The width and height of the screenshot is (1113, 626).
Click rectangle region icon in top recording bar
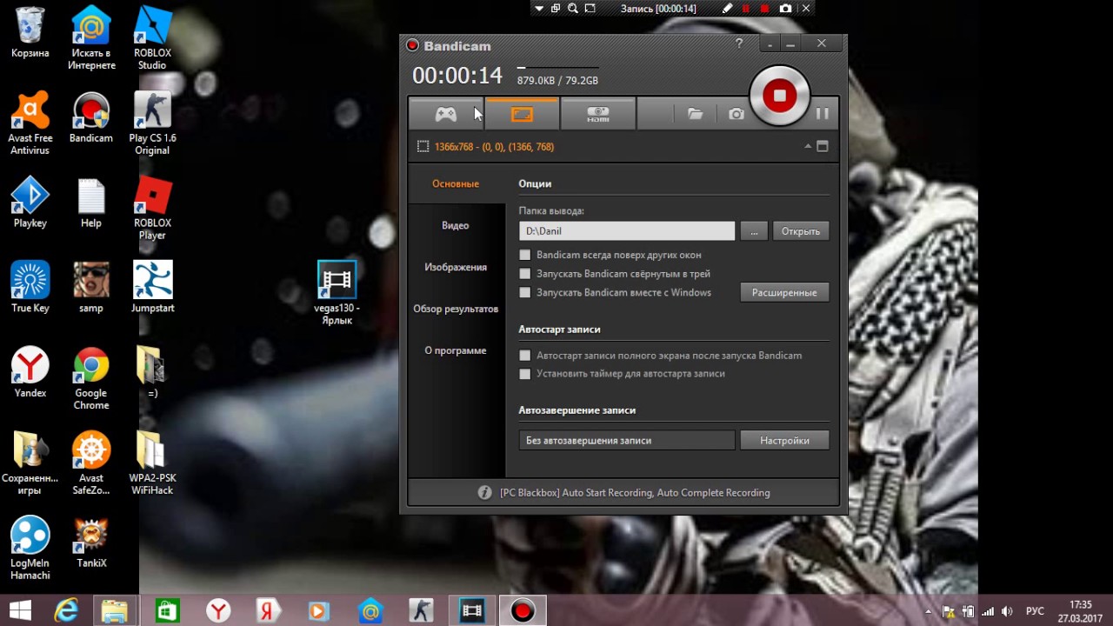(x=590, y=9)
